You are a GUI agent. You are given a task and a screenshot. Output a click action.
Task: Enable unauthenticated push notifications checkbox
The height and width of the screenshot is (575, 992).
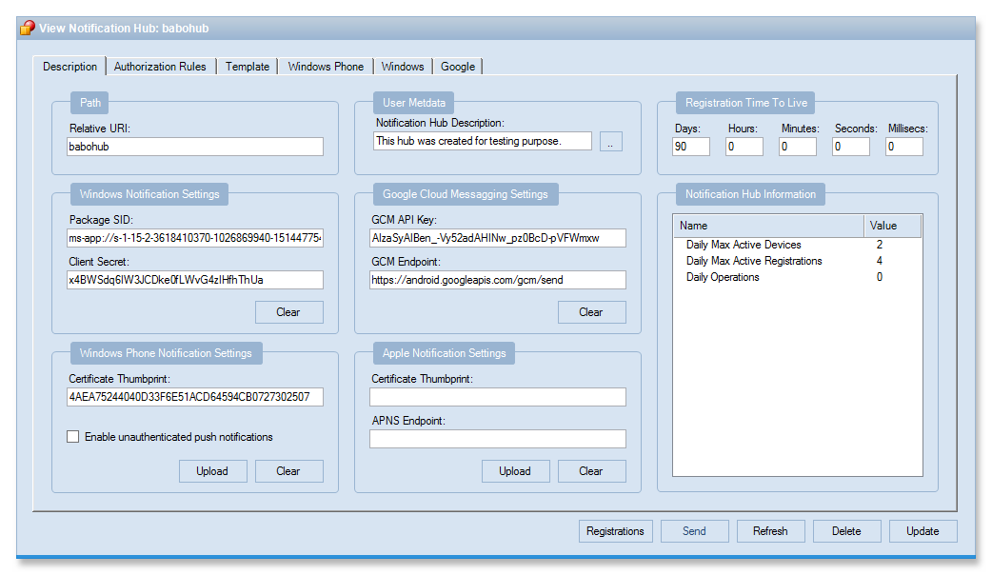coord(72,436)
